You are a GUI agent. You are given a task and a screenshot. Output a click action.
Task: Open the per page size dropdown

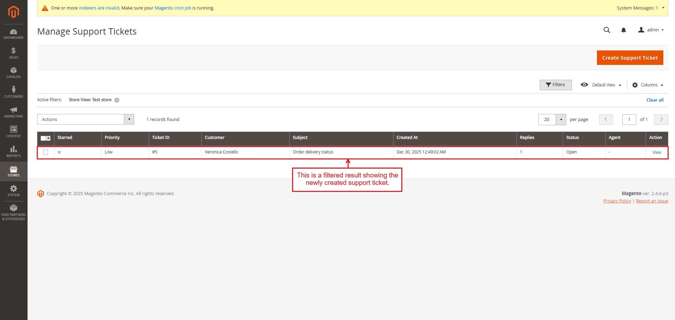pos(561,120)
